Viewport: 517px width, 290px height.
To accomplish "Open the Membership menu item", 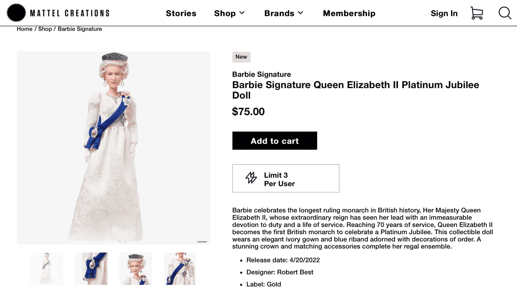I will tap(349, 13).
